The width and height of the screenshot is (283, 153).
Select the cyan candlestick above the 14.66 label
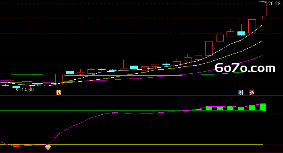tap(16, 87)
